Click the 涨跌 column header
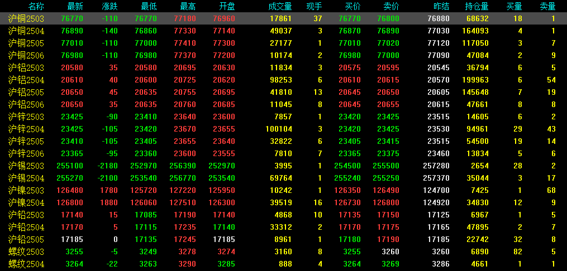The height and width of the screenshot is (271, 567). pos(109,6)
